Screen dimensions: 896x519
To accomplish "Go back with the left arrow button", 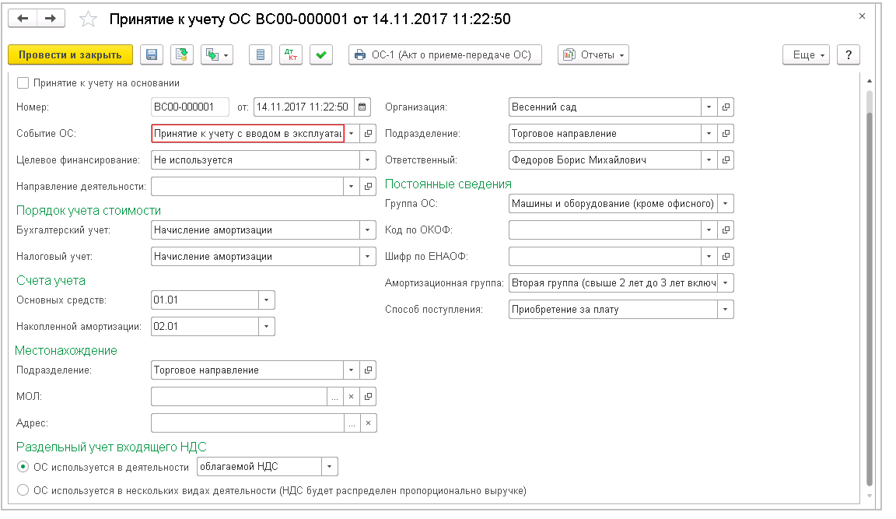I will (x=23, y=19).
